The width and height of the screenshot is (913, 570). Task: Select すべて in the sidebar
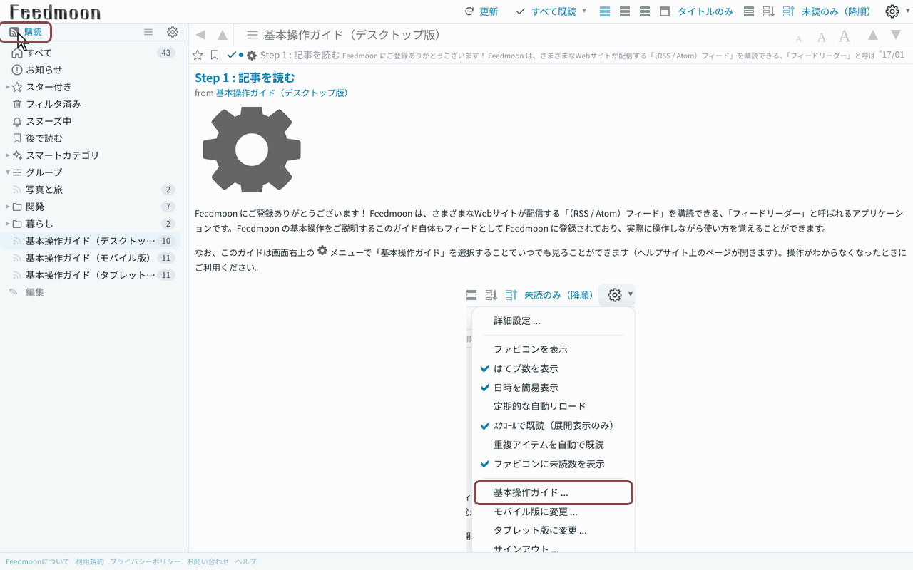[x=93, y=53]
